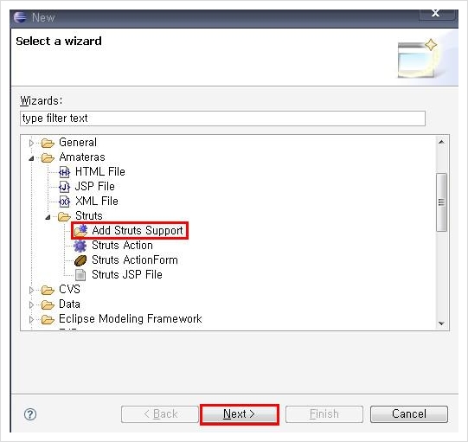Select the JSP File wizard icon
The width and height of the screenshot is (468, 442).
point(65,187)
